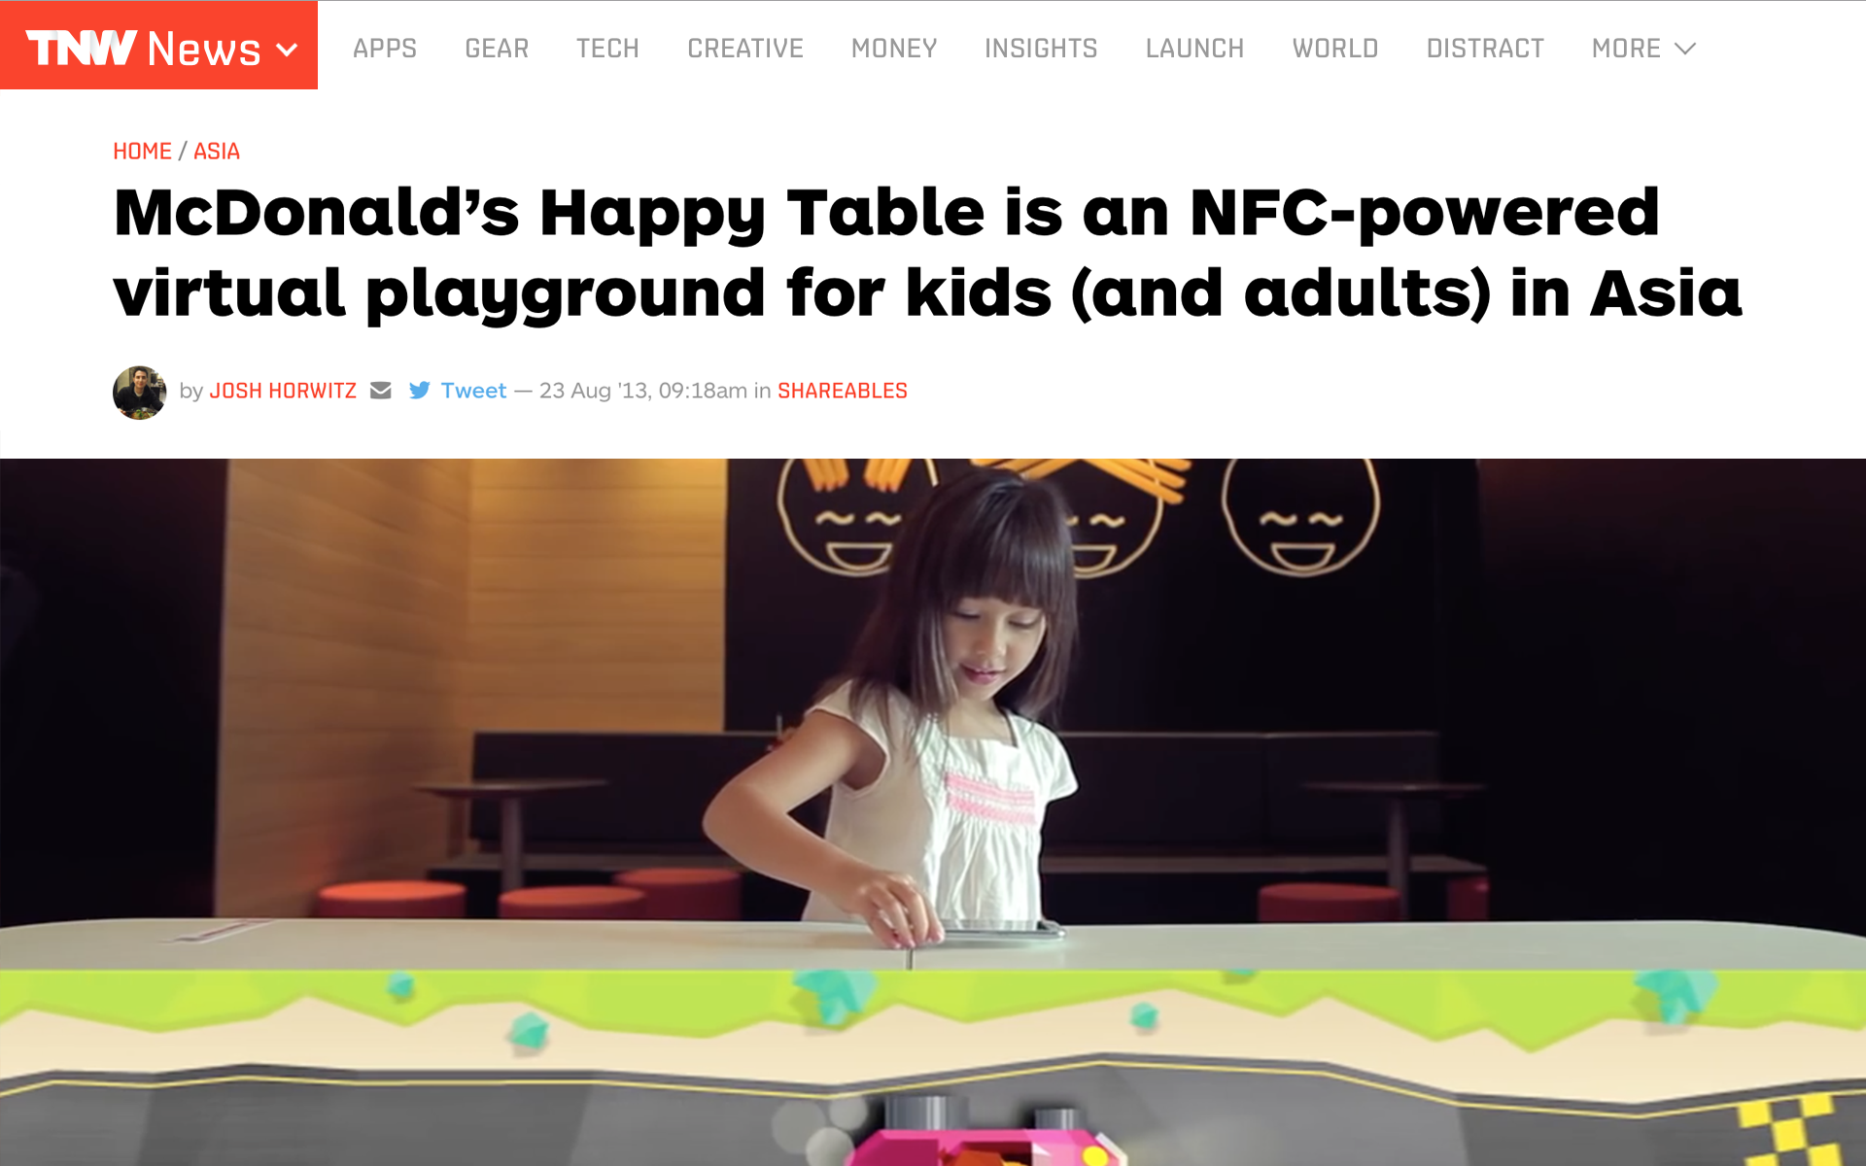Image resolution: width=1866 pixels, height=1166 pixels.
Task: Click the email envelope icon beside author
Action: click(x=381, y=391)
